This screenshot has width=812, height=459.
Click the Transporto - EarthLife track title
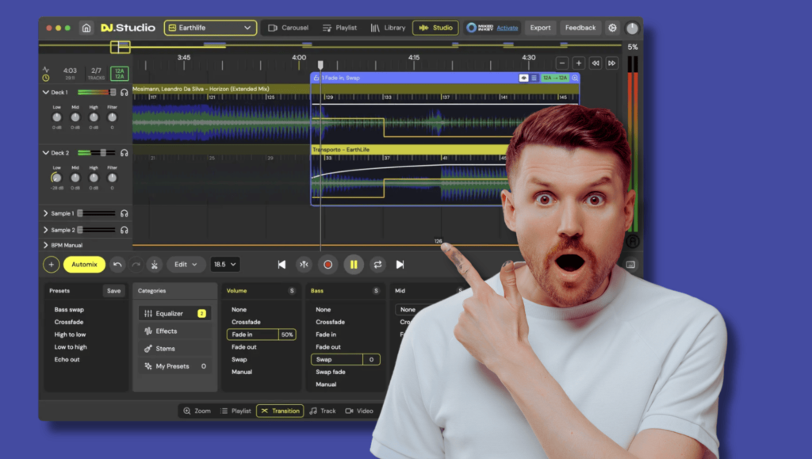click(341, 150)
